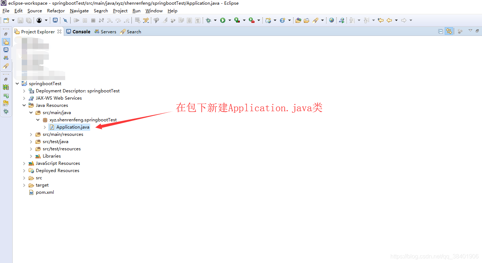Open the Refactor menu
This screenshot has width=482, height=263.
click(x=56, y=11)
